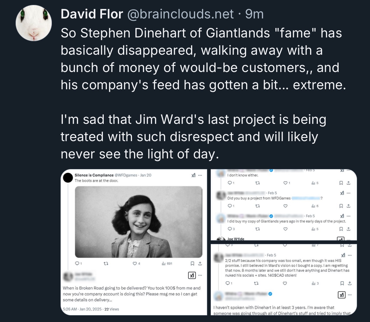The image size is (370, 322).
Task: Open David Flor's profile name link
Action: pyautogui.click(x=92, y=14)
